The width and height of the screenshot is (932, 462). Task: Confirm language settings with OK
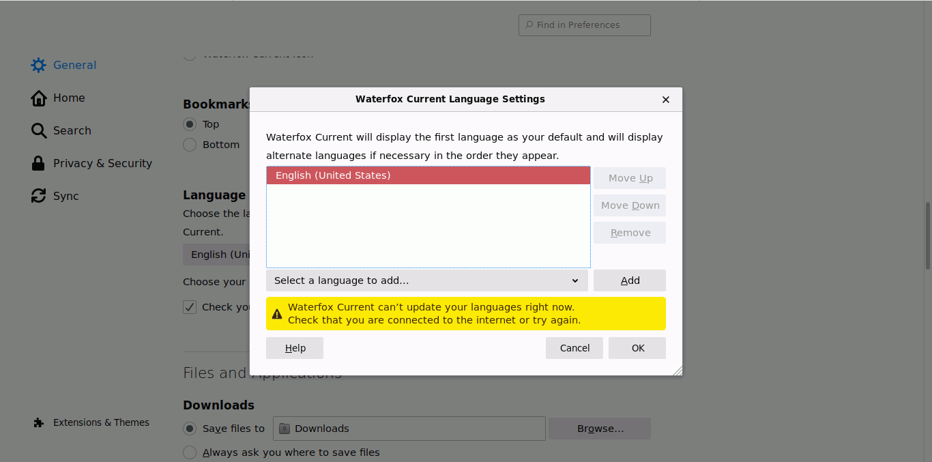tap(637, 348)
